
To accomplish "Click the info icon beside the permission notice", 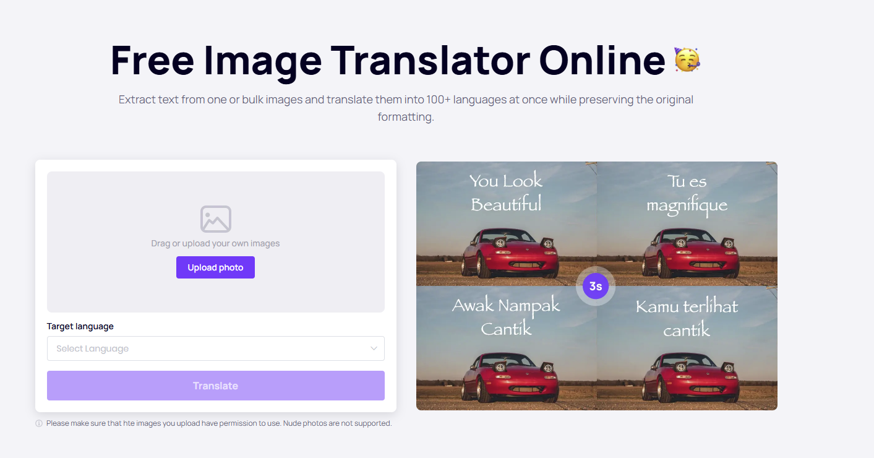I will [x=39, y=424].
